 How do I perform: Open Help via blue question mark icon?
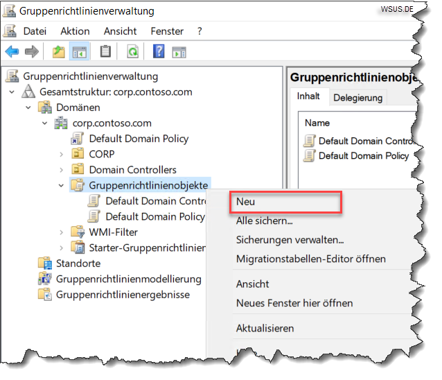tap(159, 51)
